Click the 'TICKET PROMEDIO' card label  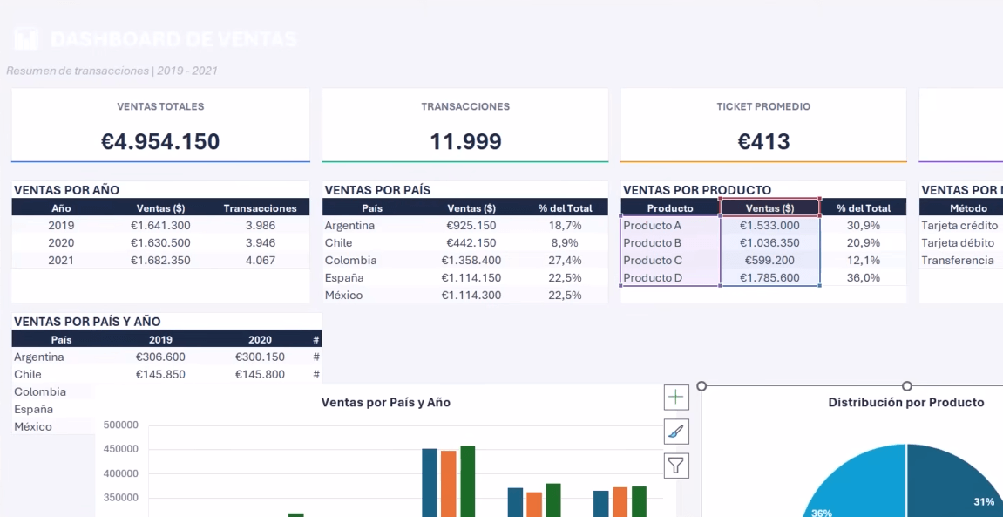(x=763, y=107)
